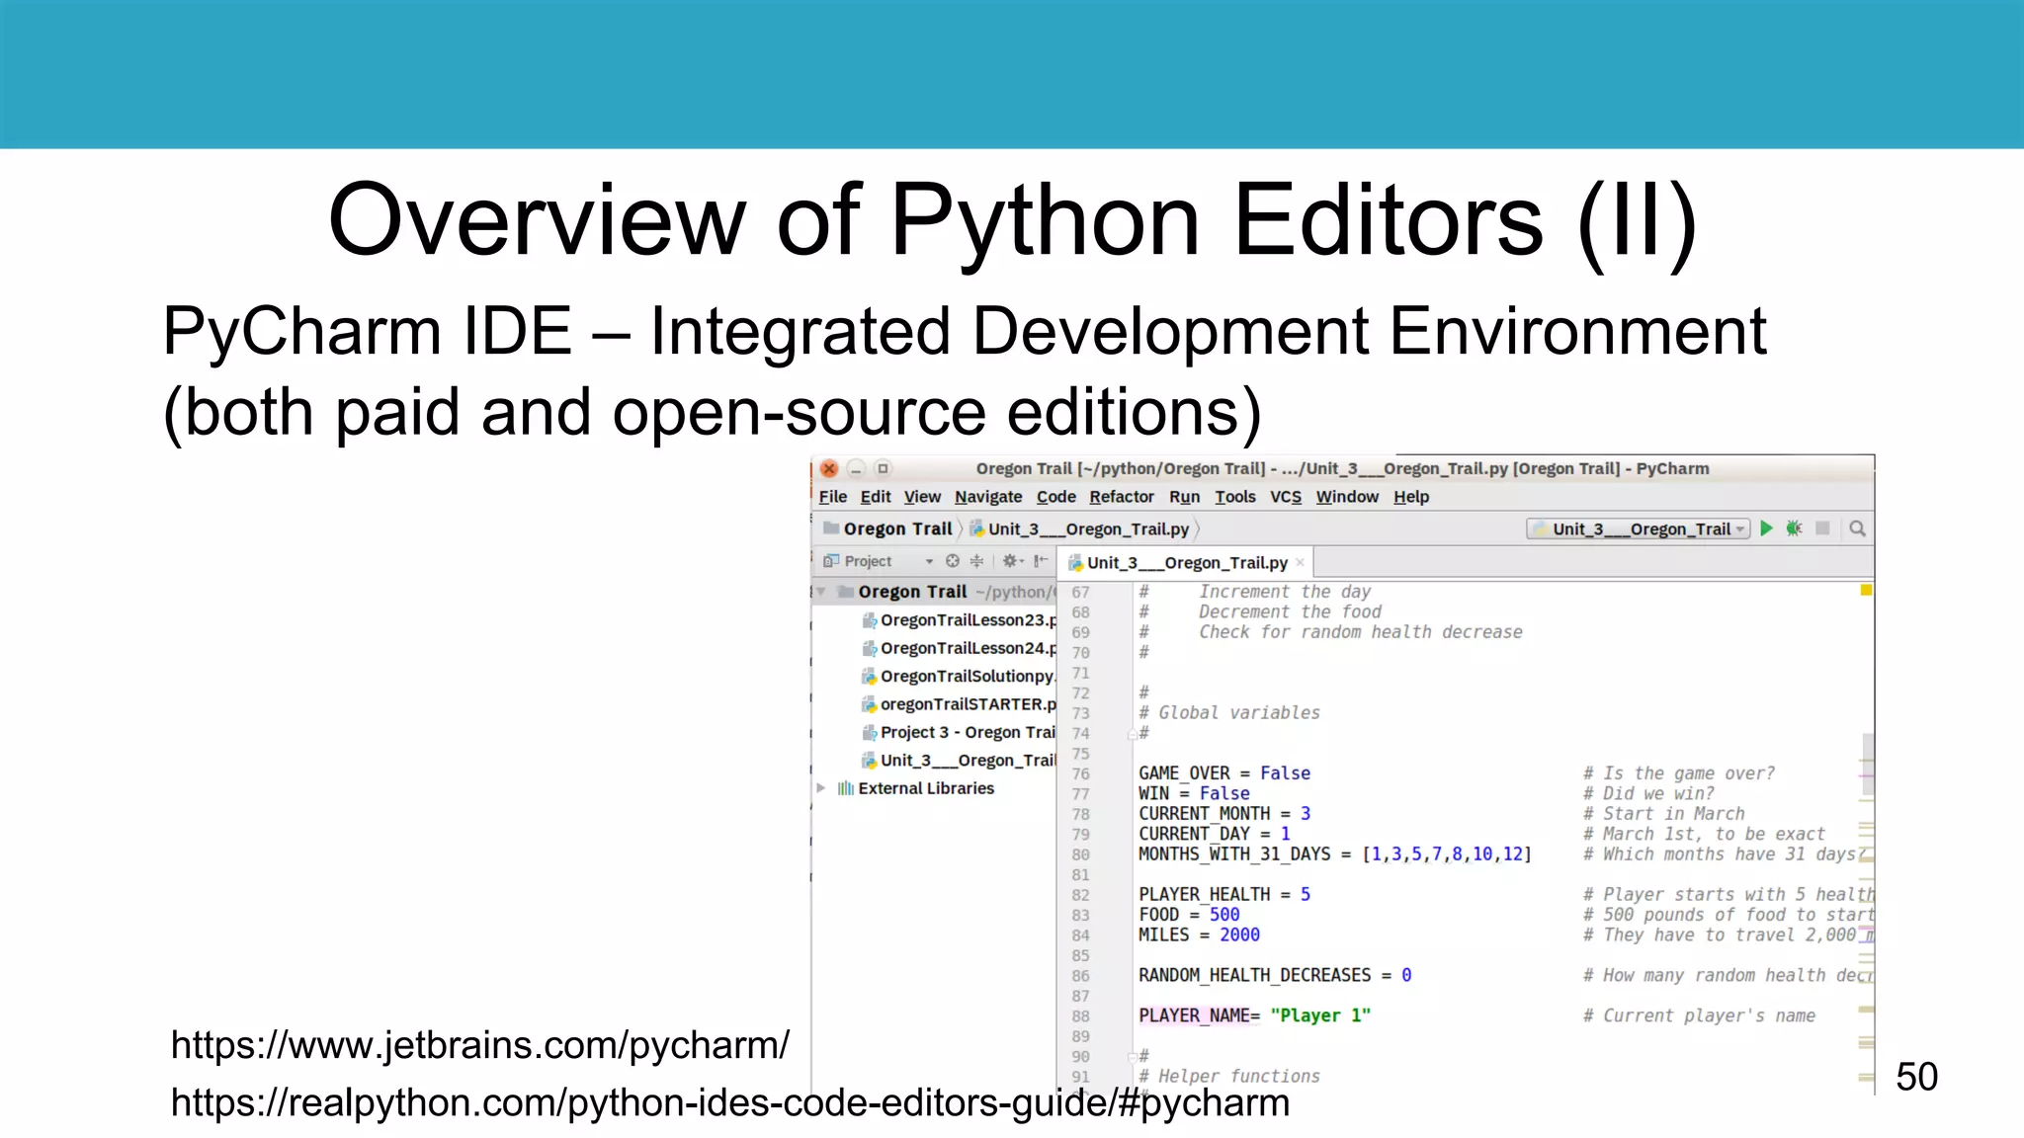
Task: Expand the External Libraries node
Action: pyautogui.click(x=820, y=788)
